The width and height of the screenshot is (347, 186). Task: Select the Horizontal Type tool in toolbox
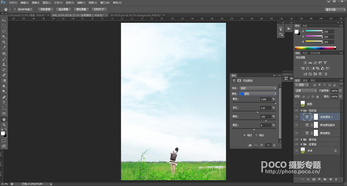4,103
